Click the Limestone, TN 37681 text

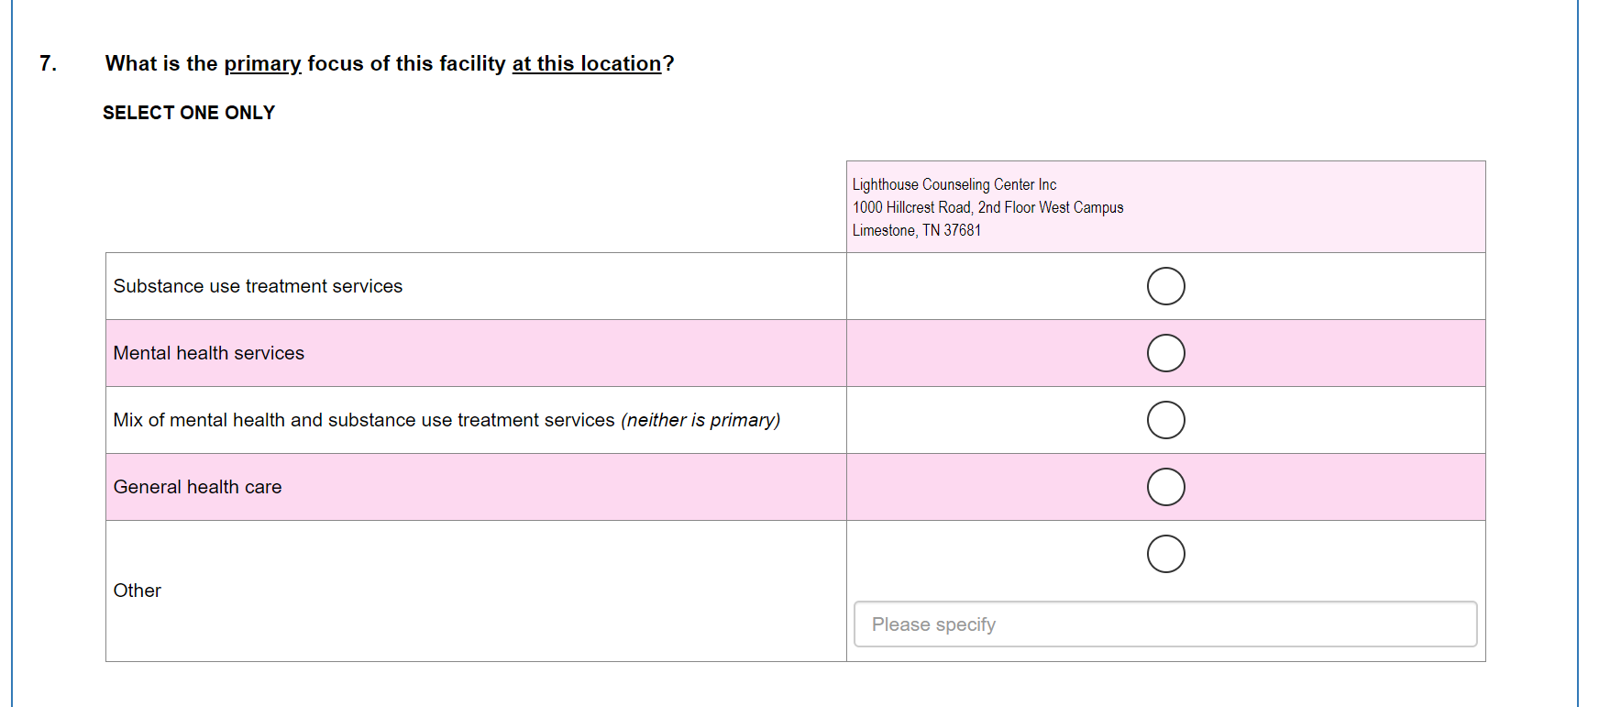pyautogui.click(x=916, y=230)
